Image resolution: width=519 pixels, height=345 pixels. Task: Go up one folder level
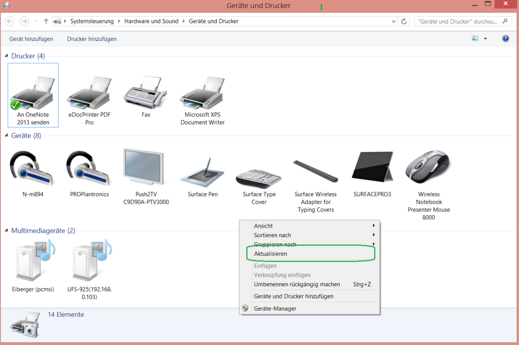46,21
